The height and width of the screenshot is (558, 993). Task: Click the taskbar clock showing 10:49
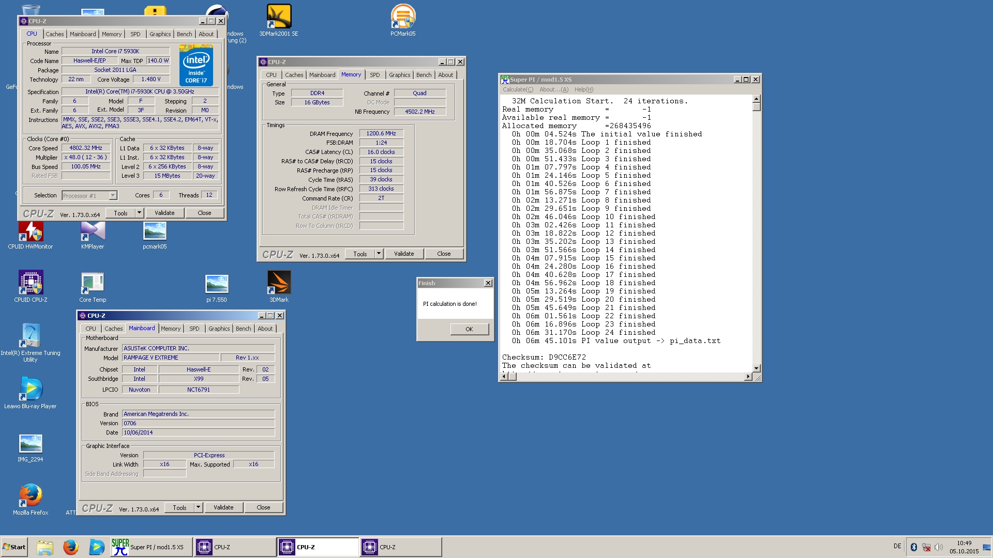[964, 543]
